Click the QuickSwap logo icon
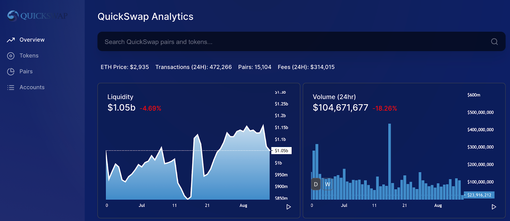510x221 pixels. [x=13, y=16]
